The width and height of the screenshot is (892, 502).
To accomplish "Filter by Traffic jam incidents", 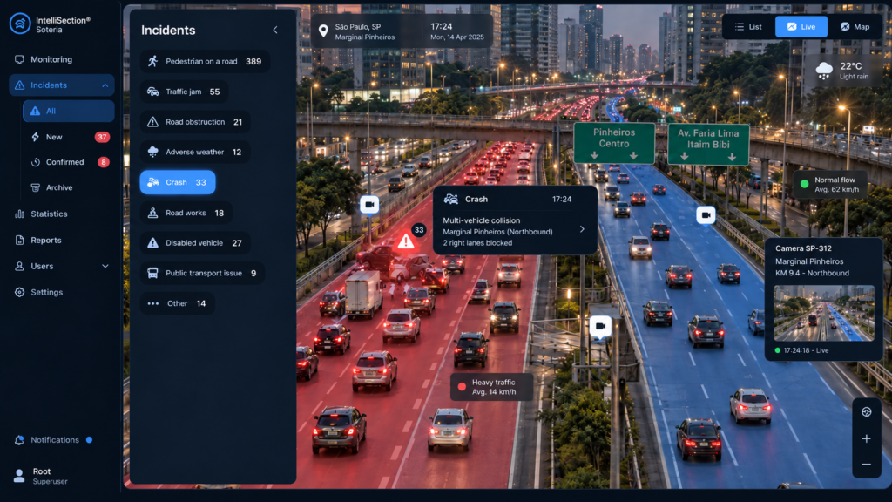I will click(x=185, y=92).
